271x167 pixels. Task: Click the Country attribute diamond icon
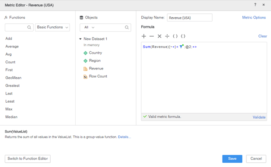[86, 53]
